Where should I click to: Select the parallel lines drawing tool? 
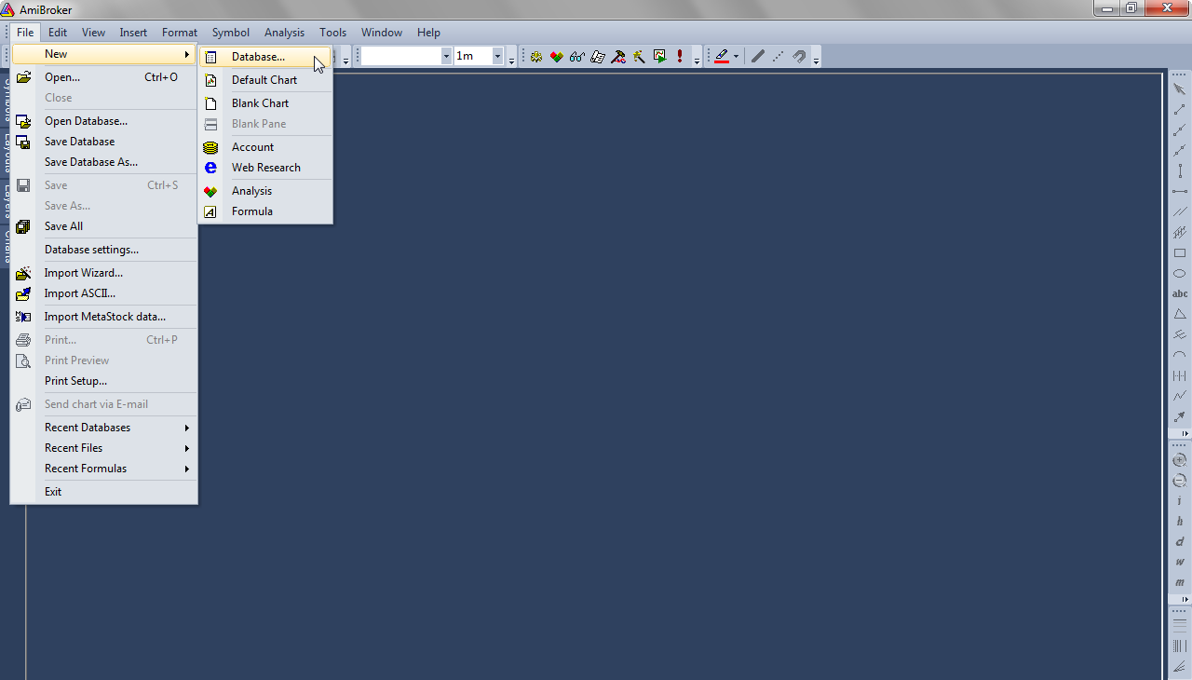tap(1180, 211)
